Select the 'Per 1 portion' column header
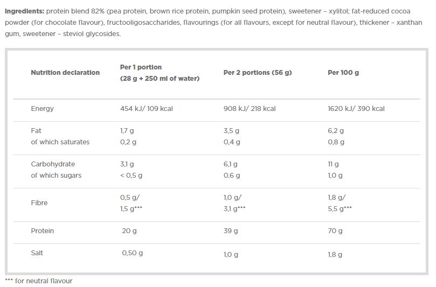 [141, 67]
